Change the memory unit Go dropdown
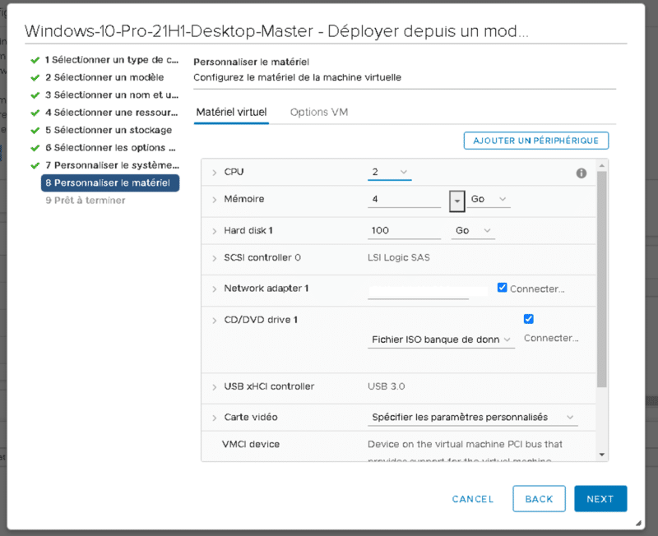This screenshot has width=658, height=536. click(489, 200)
